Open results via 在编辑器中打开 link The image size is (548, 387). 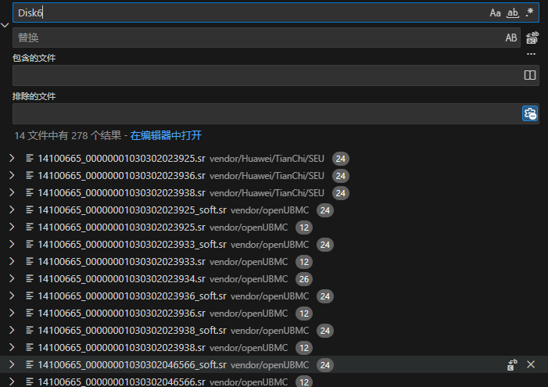166,135
